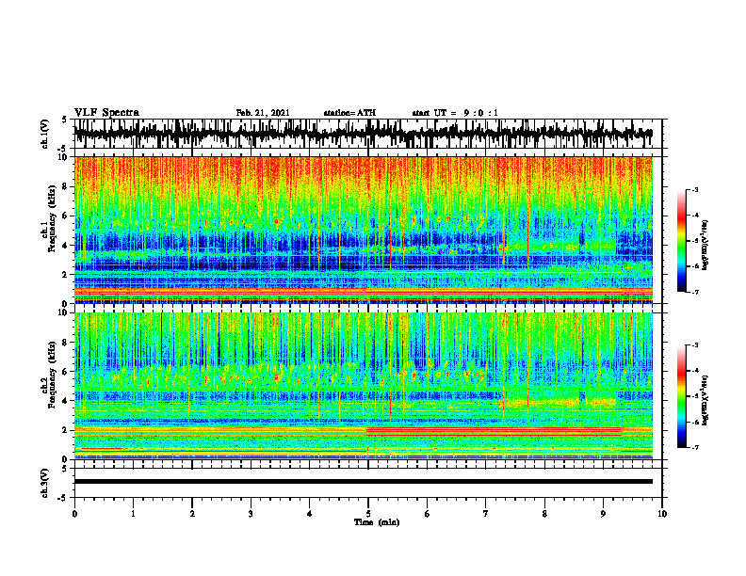Click the lower ch.2 color scale bar
The height and width of the screenshot is (576, 746).
tap(682, 396)
